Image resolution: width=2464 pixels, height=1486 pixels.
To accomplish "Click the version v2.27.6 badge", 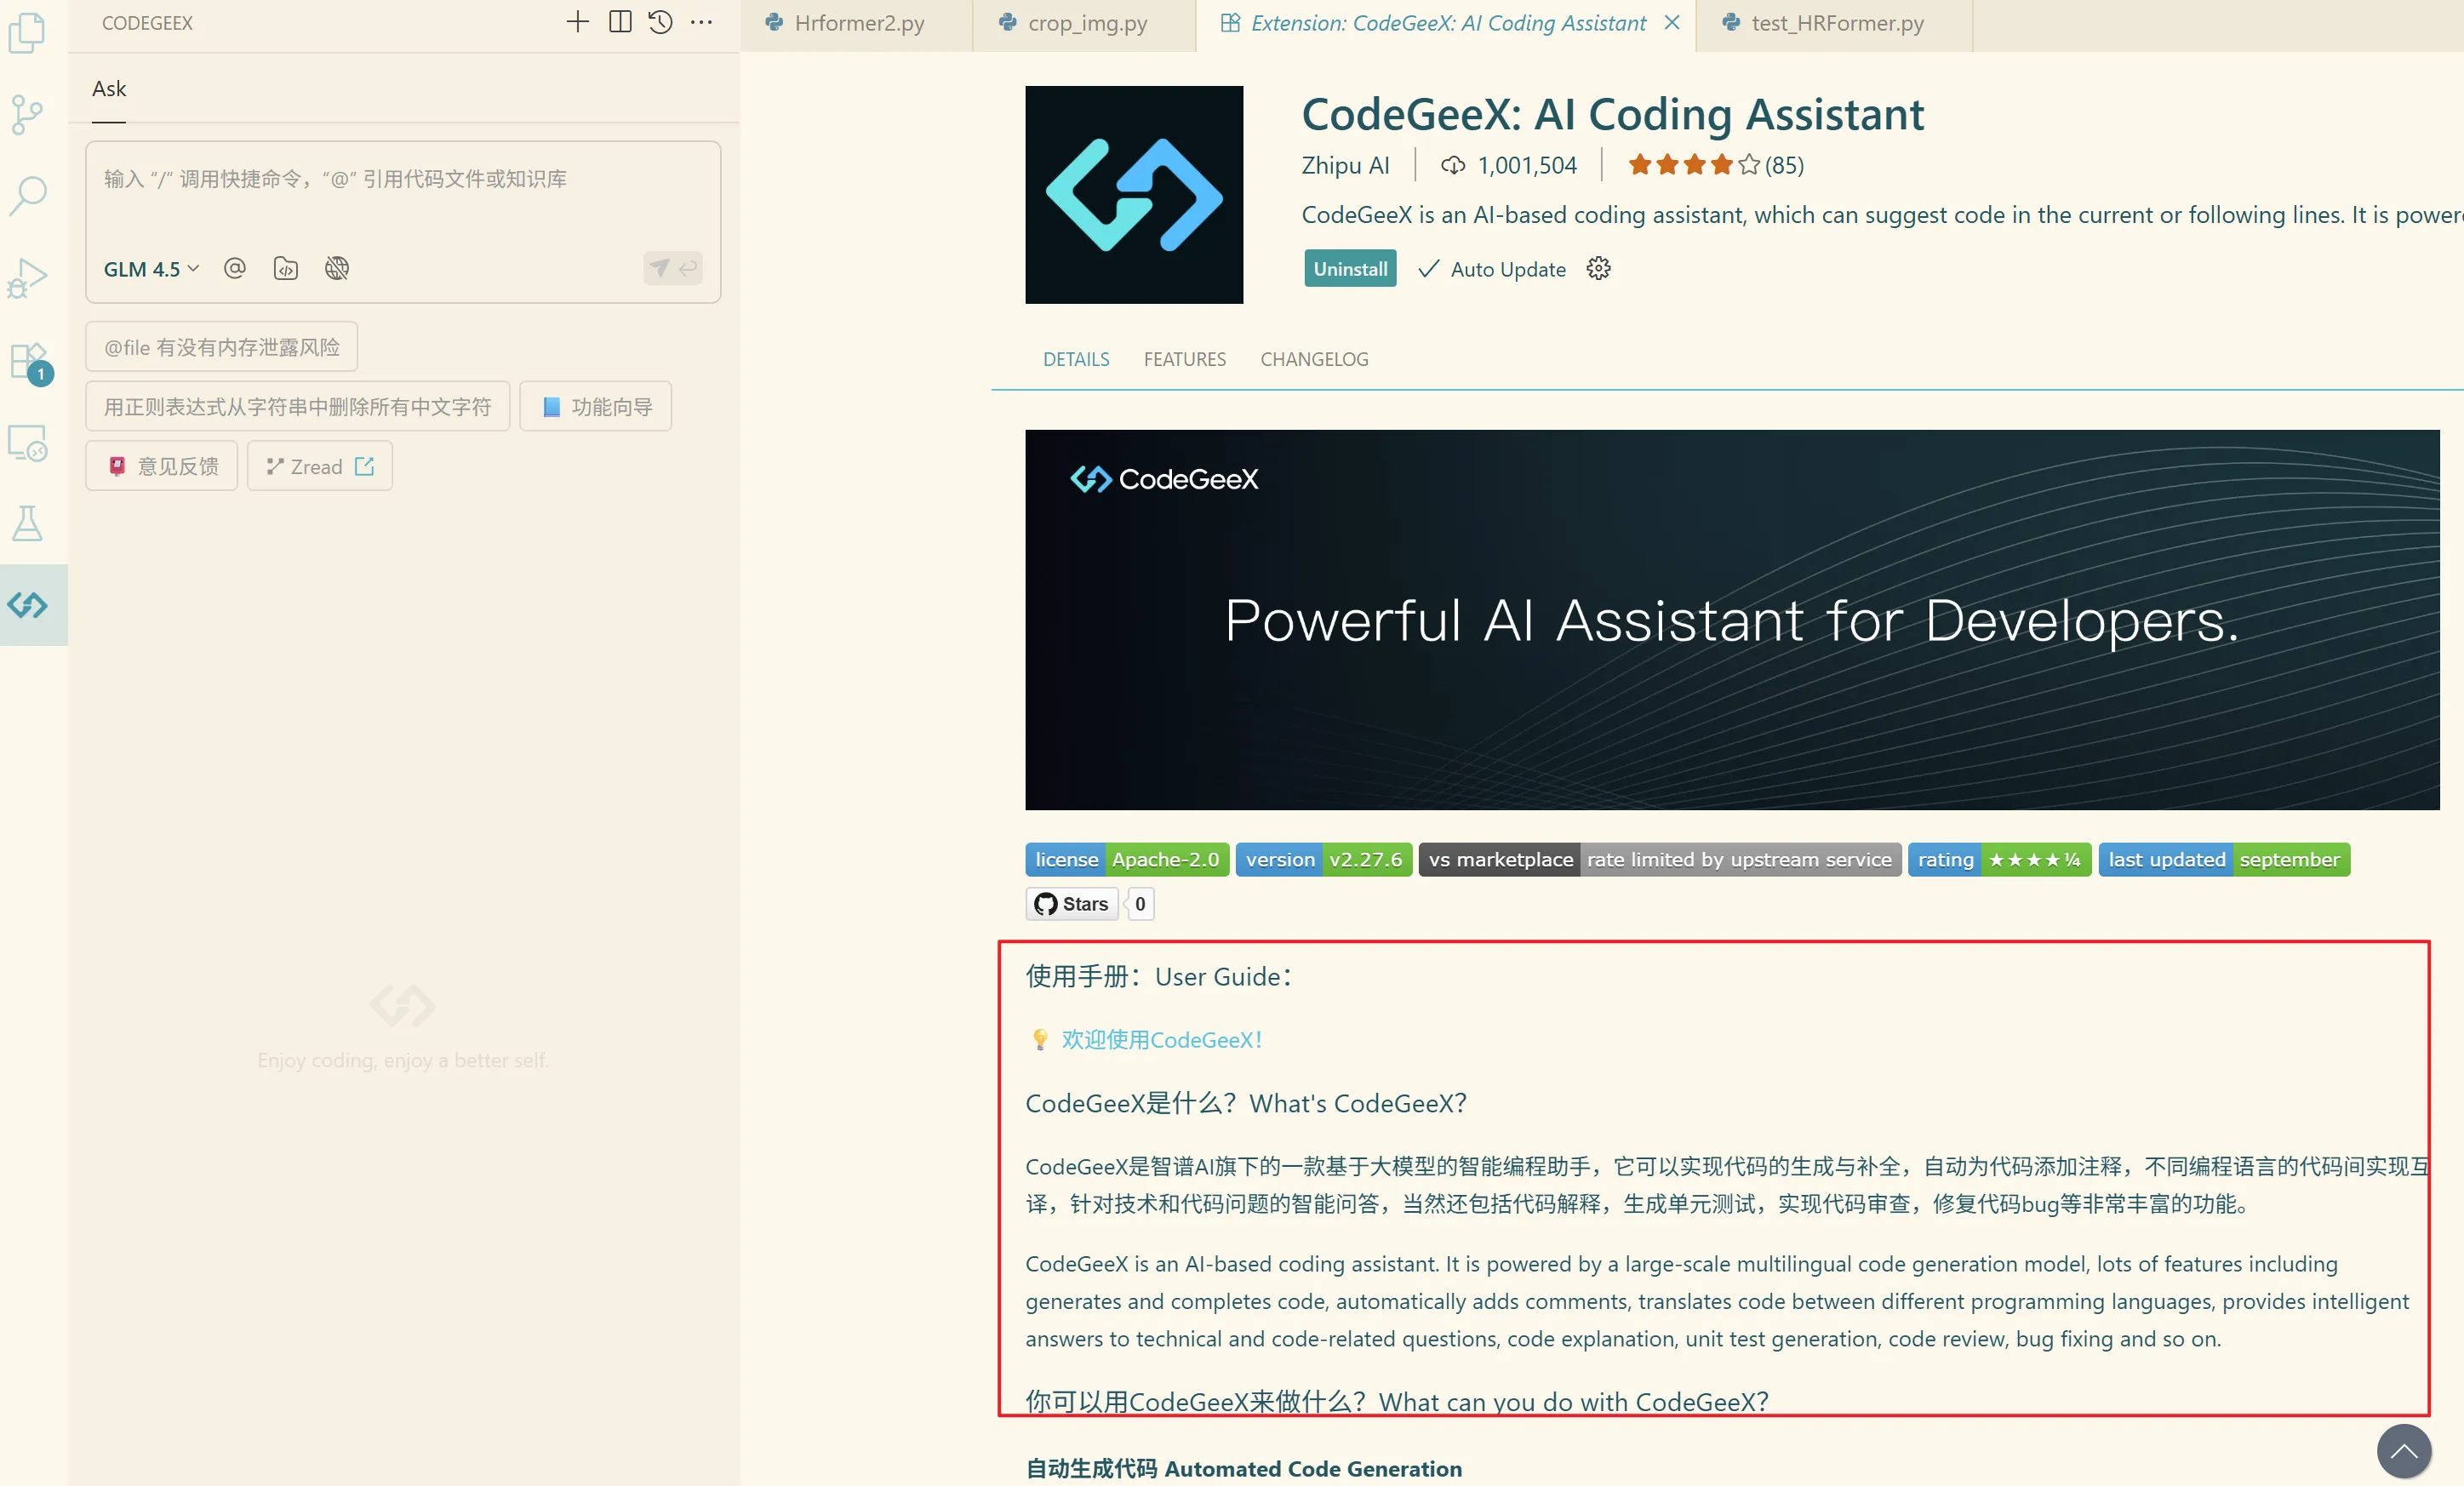I will pos(1324,860).
